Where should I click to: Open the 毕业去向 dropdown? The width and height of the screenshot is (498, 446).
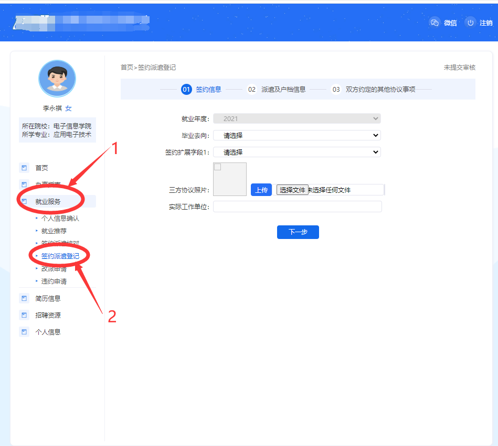(x=296, y=135)
